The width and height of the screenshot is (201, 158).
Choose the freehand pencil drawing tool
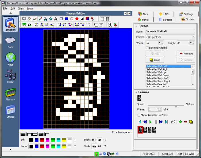tap(29, 19)
